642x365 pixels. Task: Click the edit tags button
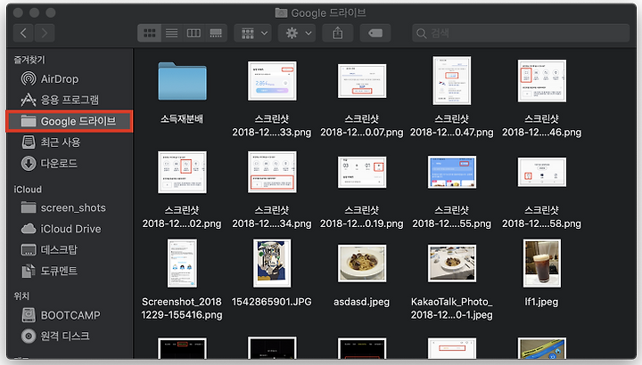coord(375,33)
